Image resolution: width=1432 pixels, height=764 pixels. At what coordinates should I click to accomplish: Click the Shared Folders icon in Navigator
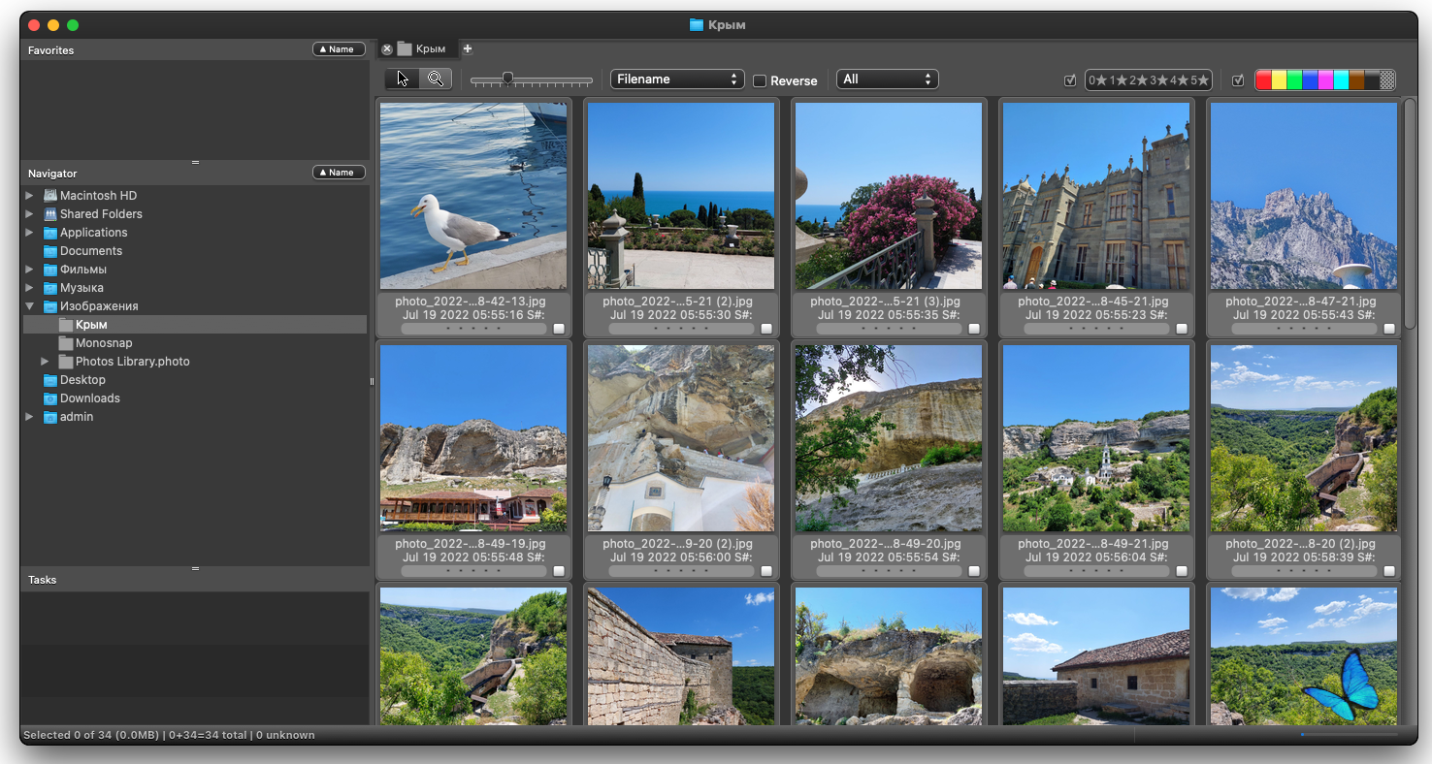tap(50, 214)
